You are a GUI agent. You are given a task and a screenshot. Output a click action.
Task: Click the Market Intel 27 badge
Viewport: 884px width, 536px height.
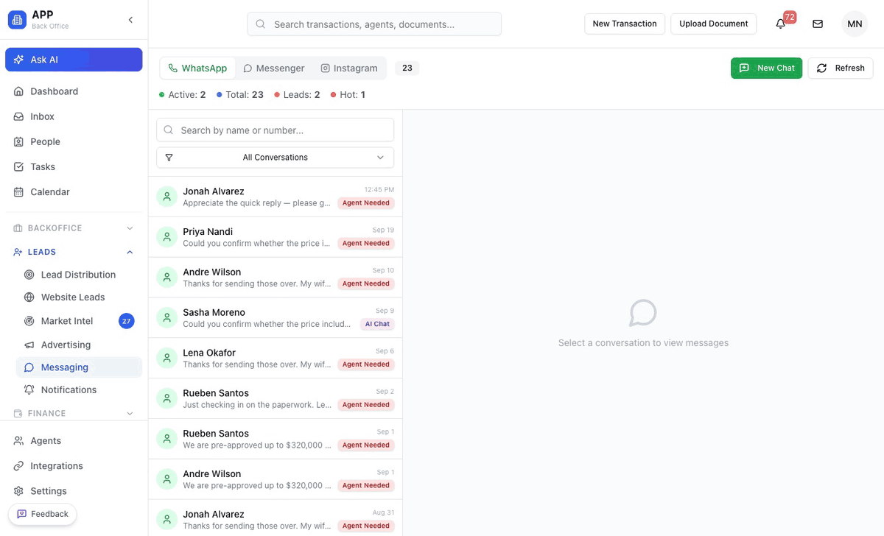click(127, 321)
